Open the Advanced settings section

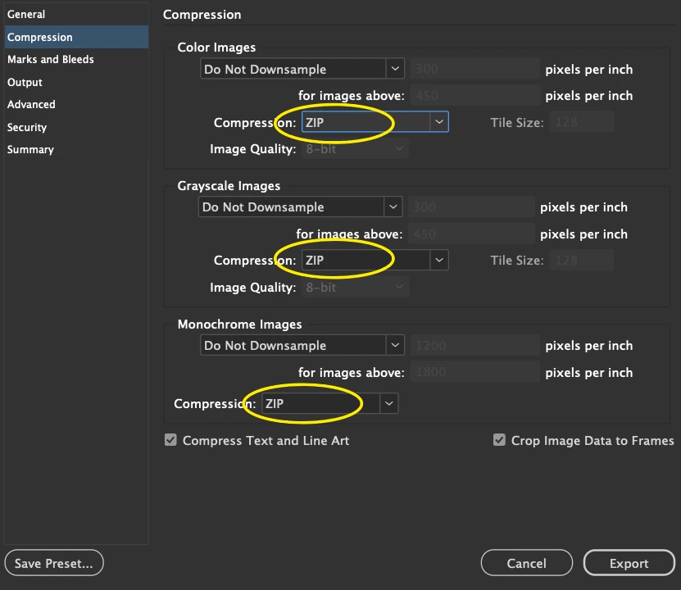tap(31, 104)
